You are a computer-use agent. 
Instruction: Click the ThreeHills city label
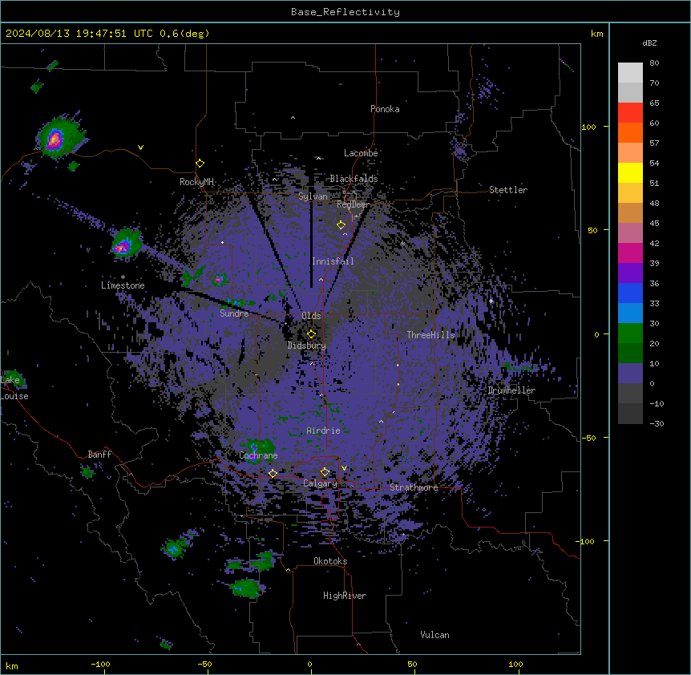[x=431, y=335]
